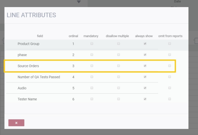Click the Product Group field name
The height and width of the screenshot is (135, 198).
[x=28, y=44]
